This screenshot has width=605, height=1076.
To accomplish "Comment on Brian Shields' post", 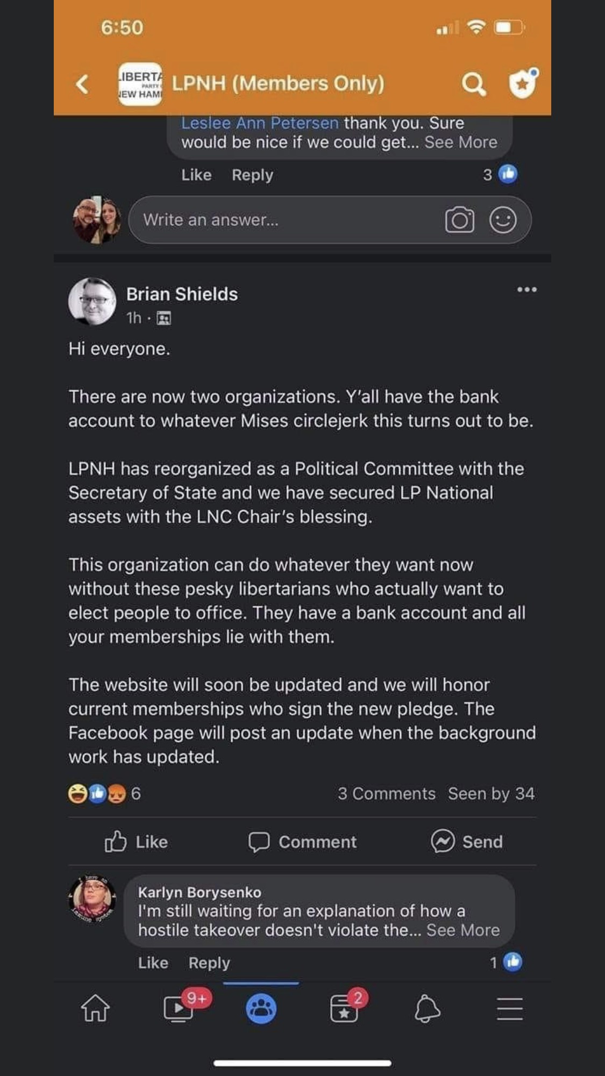I will 302,842.
